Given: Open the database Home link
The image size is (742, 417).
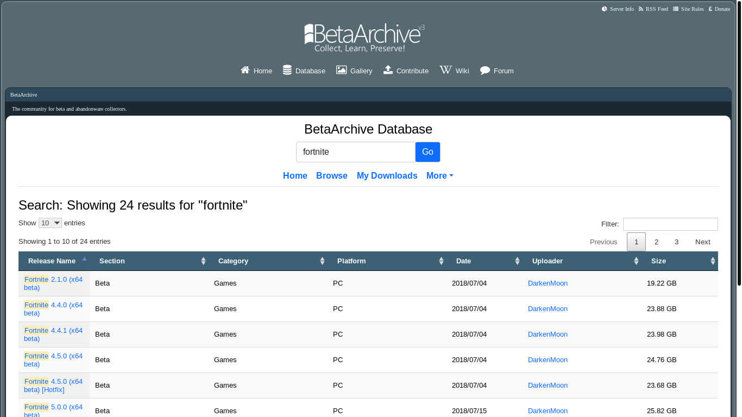Looking at the screenshot, I should 295,175.
